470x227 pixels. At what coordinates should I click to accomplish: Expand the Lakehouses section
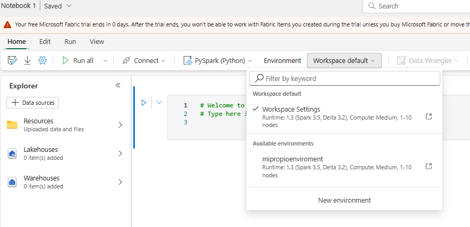(x=120, y=153)
